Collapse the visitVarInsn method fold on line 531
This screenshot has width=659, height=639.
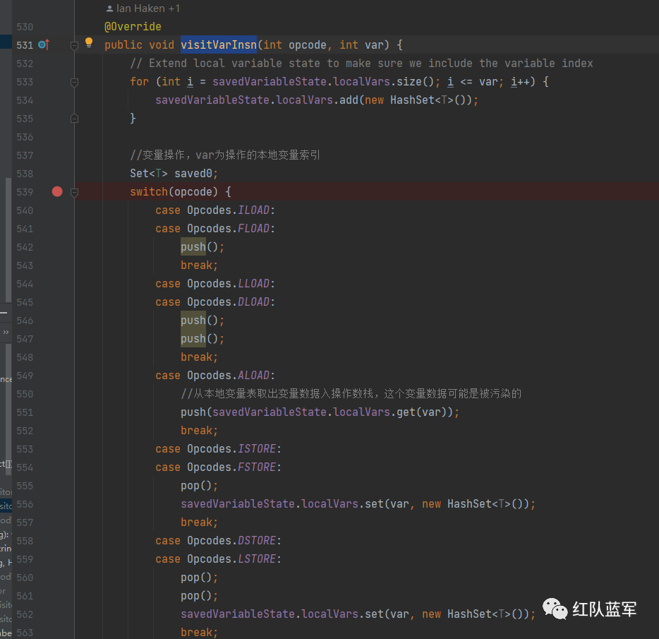[74, 45]
